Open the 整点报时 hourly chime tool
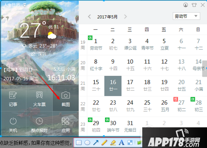 tap(40, 125)
